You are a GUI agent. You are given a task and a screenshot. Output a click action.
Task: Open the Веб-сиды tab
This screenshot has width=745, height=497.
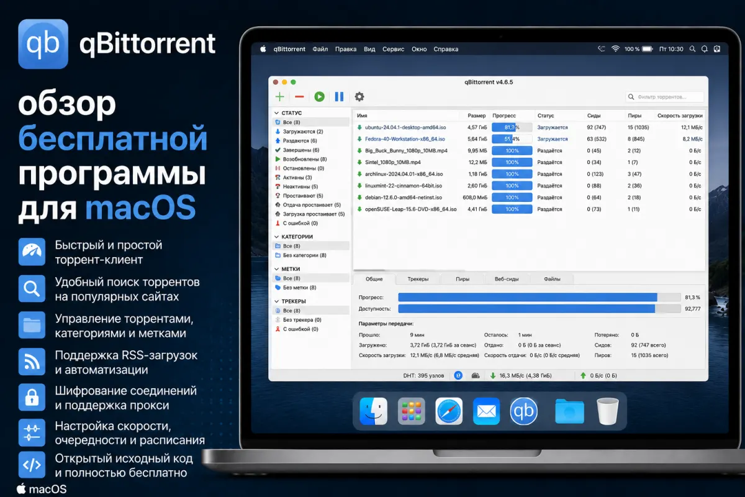click(507, 279)
